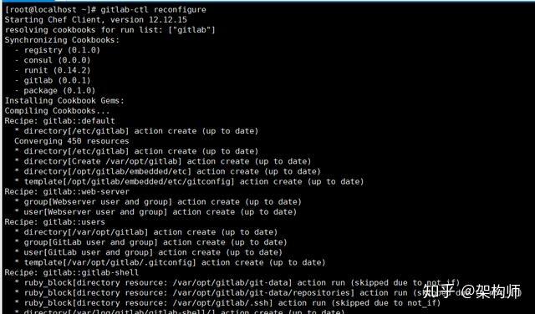The image size is (535, 314).
Task: Click the Starting Chef Client version line
Action: tap(96, 20)
